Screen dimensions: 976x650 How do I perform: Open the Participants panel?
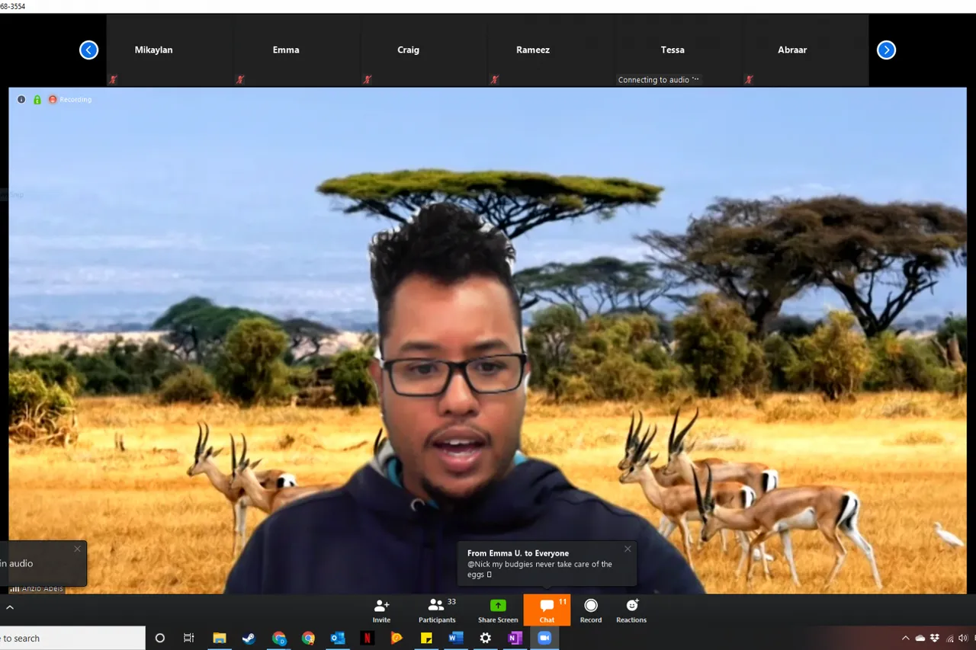pyautogui.click(x=437, y=610)
